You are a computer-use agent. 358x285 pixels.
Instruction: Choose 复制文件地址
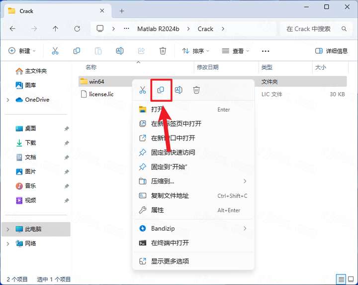point(193,196)
